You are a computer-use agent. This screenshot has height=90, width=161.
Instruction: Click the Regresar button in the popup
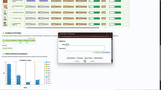point(97,52)
